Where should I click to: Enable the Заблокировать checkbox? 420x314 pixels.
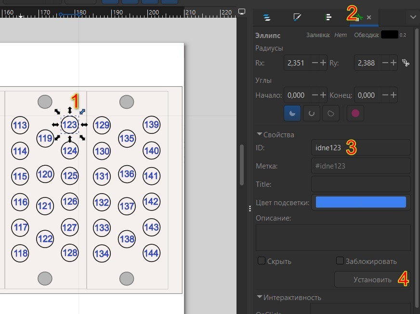[x=340, y=261]
